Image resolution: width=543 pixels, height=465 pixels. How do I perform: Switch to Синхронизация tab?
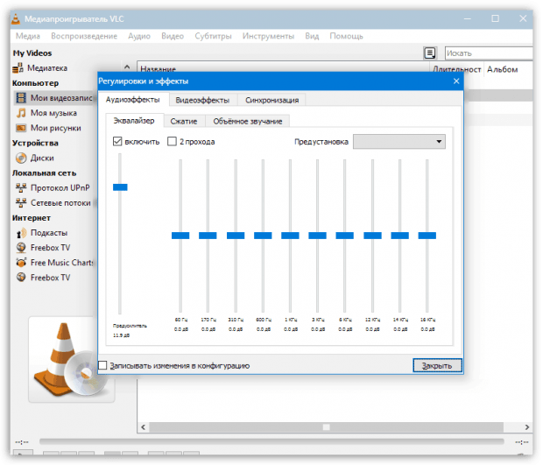[271, 100]
